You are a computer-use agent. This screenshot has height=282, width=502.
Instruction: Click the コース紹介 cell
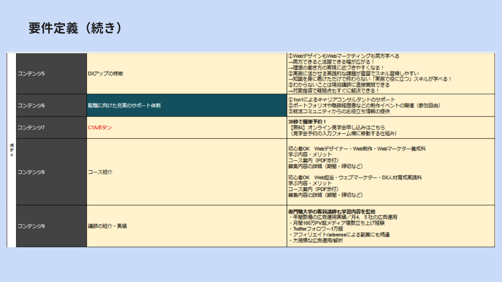(100, 172)
